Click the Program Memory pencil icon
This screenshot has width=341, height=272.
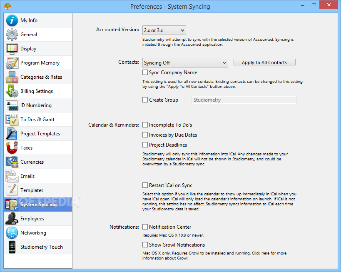point(12,63)
